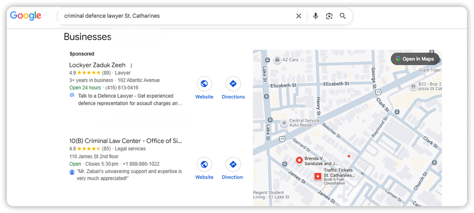
Task: Click Website label under 10(B) Criminal Law Center
Action: pyautogui.click(x=204, y=177)
